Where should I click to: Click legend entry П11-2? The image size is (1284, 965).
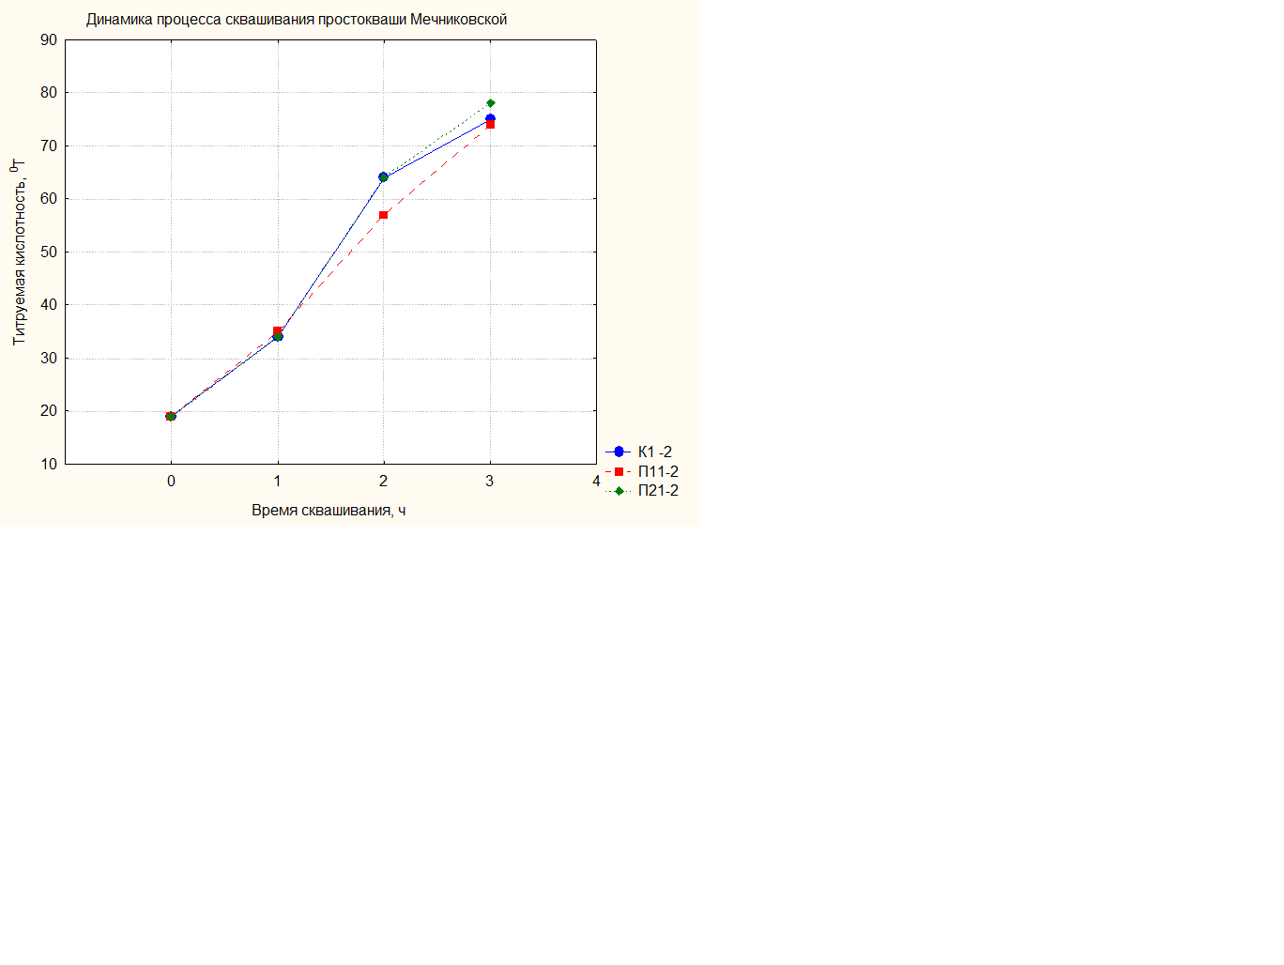(x=658, y=471)
